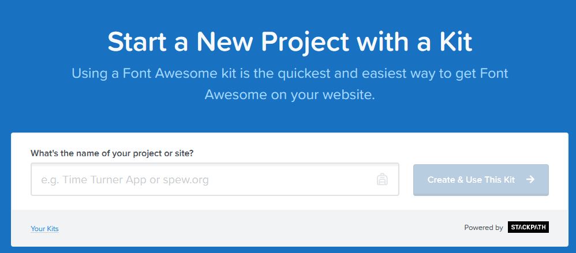Open the StackPath logo badge
This screenshot has height=253, width=576.
tap(528, 227)
